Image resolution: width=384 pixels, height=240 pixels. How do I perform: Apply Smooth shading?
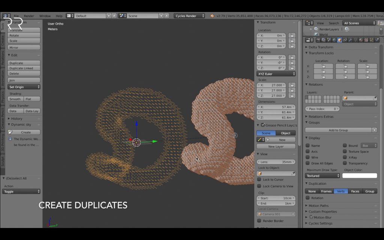click(15, 99)
